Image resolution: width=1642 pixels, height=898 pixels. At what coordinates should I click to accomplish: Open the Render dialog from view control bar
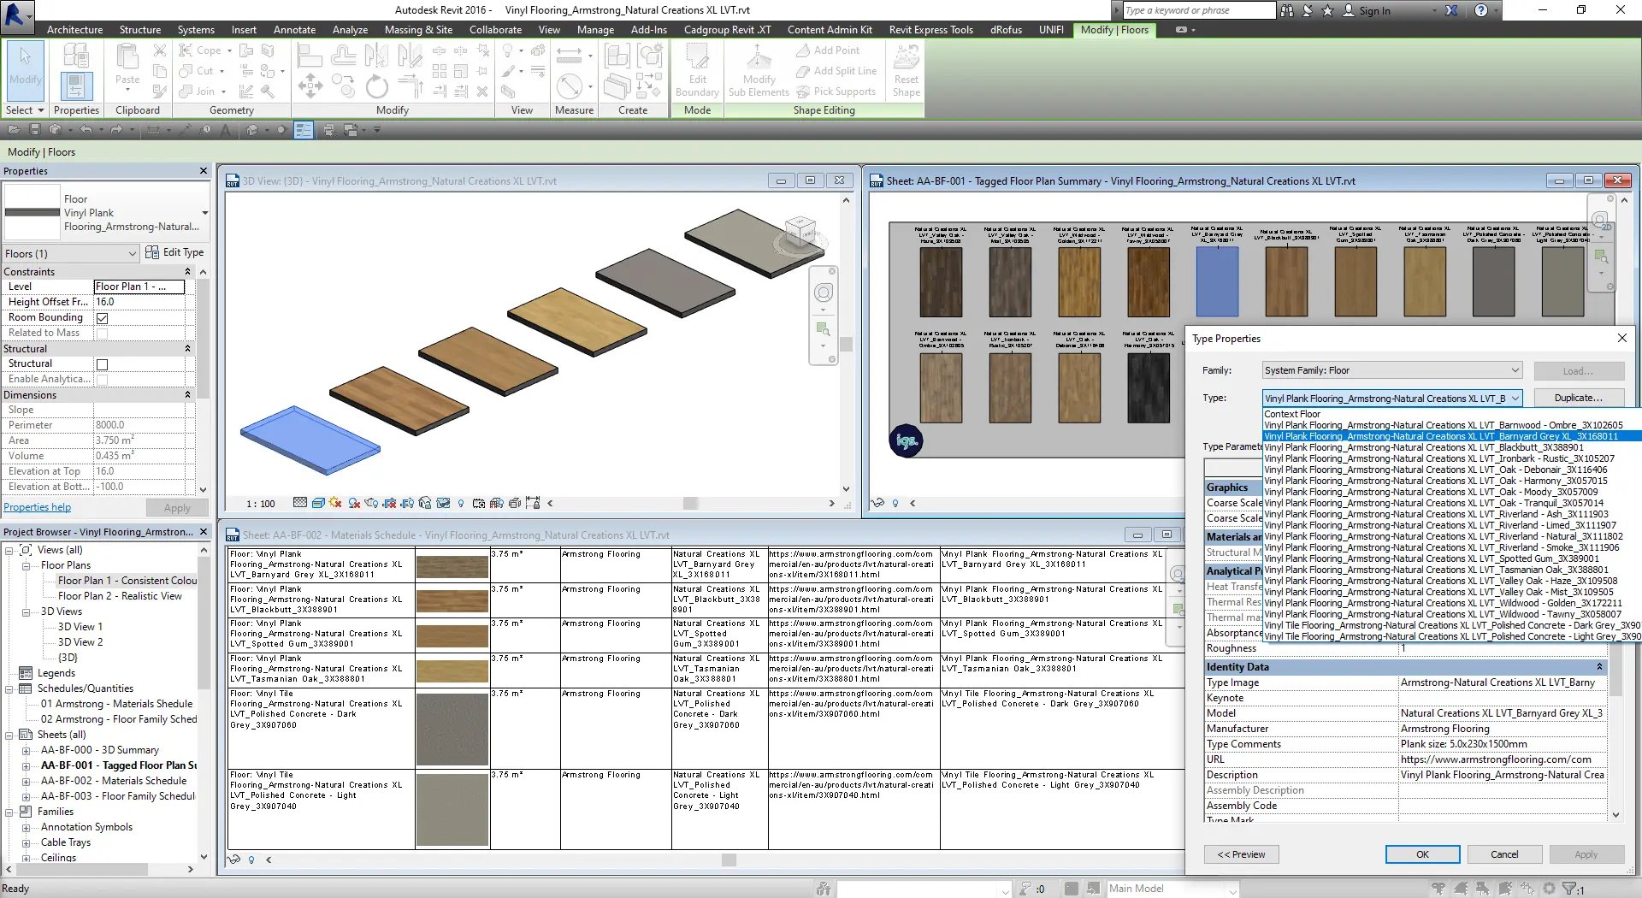click(x=371, y=503)
